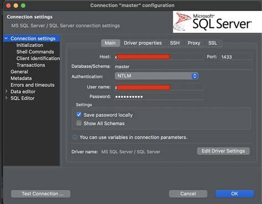Click Edit Driver Settings button
The width and height of the screenshot is (262, 204).
[223, 151]
